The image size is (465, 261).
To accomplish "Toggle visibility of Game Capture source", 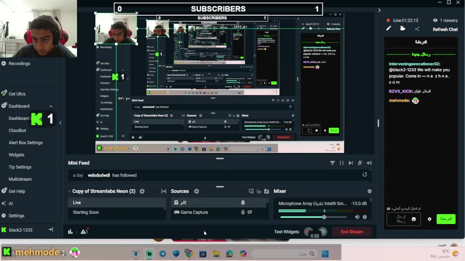I will pos(250,212).
